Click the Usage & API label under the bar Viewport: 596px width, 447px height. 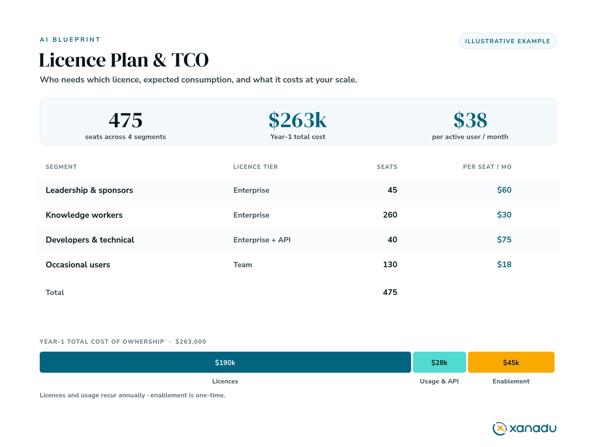tap(440, 381)
